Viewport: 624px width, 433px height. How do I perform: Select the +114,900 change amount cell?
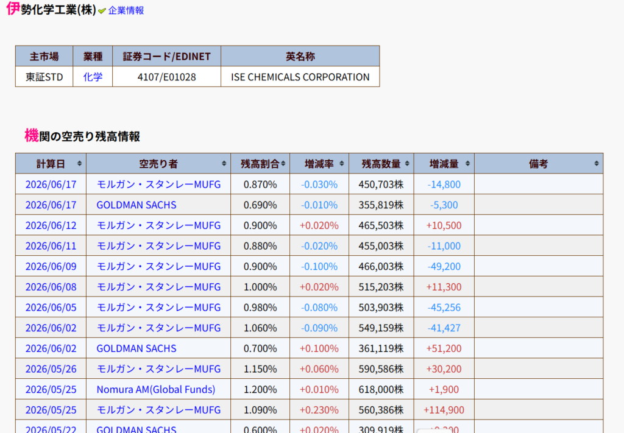point(444,410)
